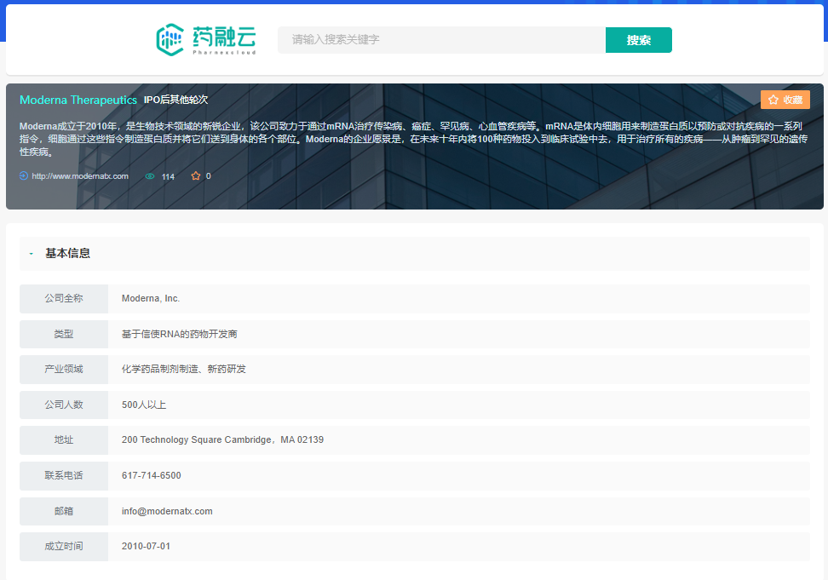Click the Moderna, Inc. company name value

(x=151, y=299)
